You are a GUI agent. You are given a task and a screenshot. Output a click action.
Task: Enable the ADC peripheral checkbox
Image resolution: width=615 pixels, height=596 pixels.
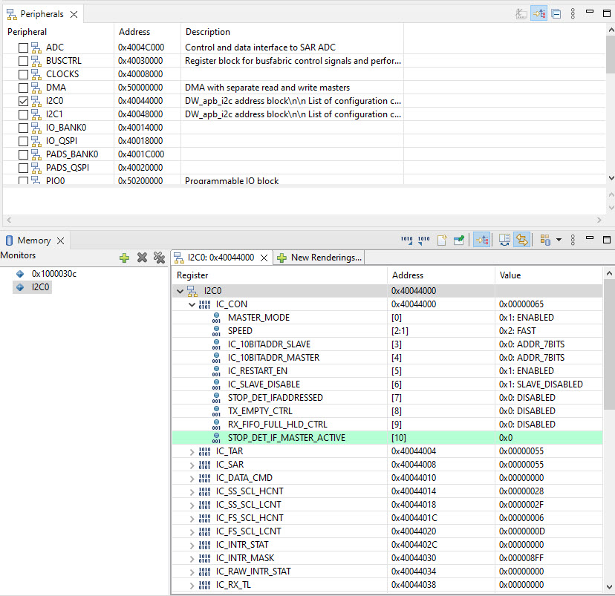24,48
